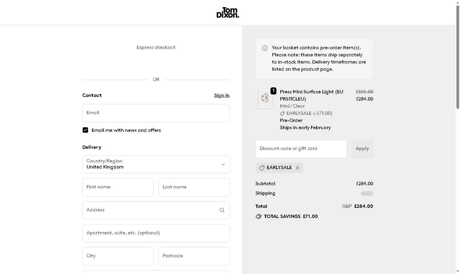Image resolution: width=460 pixels, height=274 pixels.
Task: Focus the City input field
Action: point(118,256)
